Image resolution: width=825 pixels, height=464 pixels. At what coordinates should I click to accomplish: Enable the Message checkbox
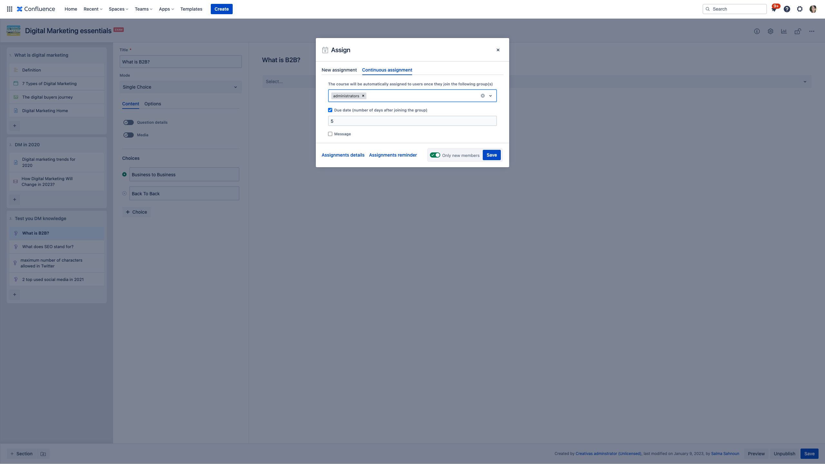(x=330, y=134)
